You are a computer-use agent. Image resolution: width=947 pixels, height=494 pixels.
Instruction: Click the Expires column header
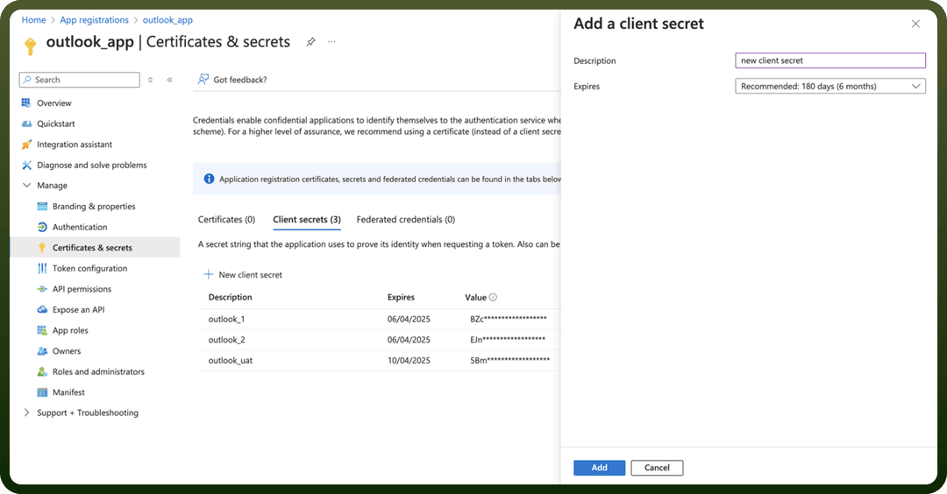click(401, 297)
